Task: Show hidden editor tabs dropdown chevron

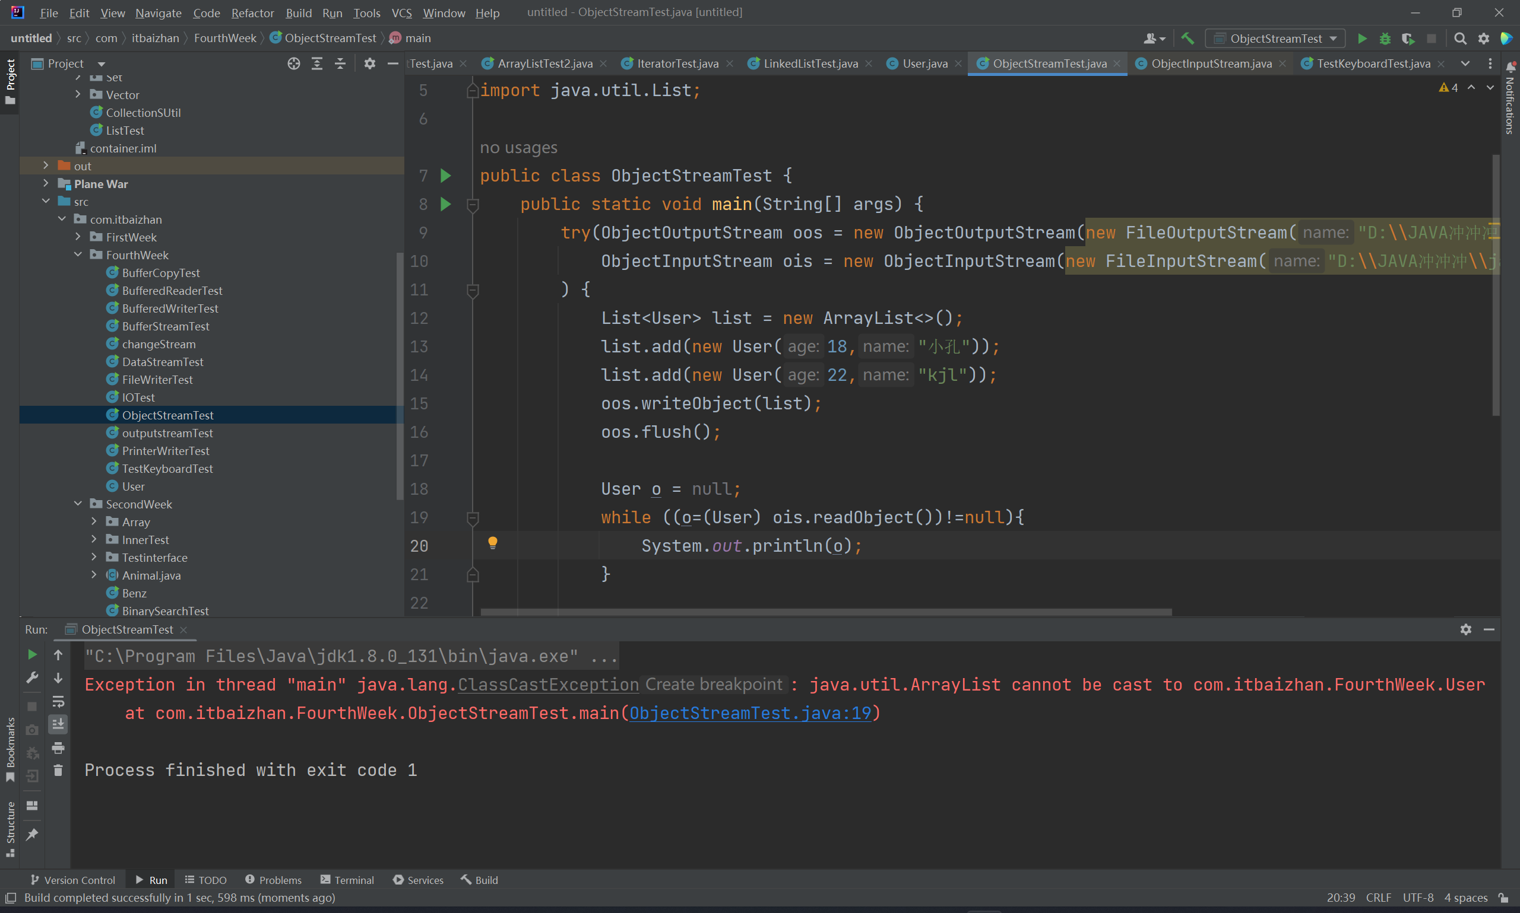Action: point(1465,63)
